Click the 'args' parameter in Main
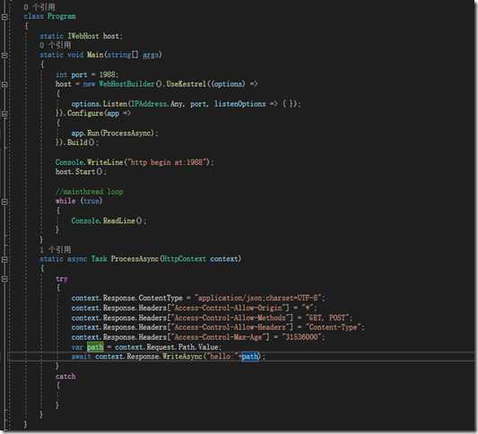The width and height of the screenshot is (478, 434). 151,56
